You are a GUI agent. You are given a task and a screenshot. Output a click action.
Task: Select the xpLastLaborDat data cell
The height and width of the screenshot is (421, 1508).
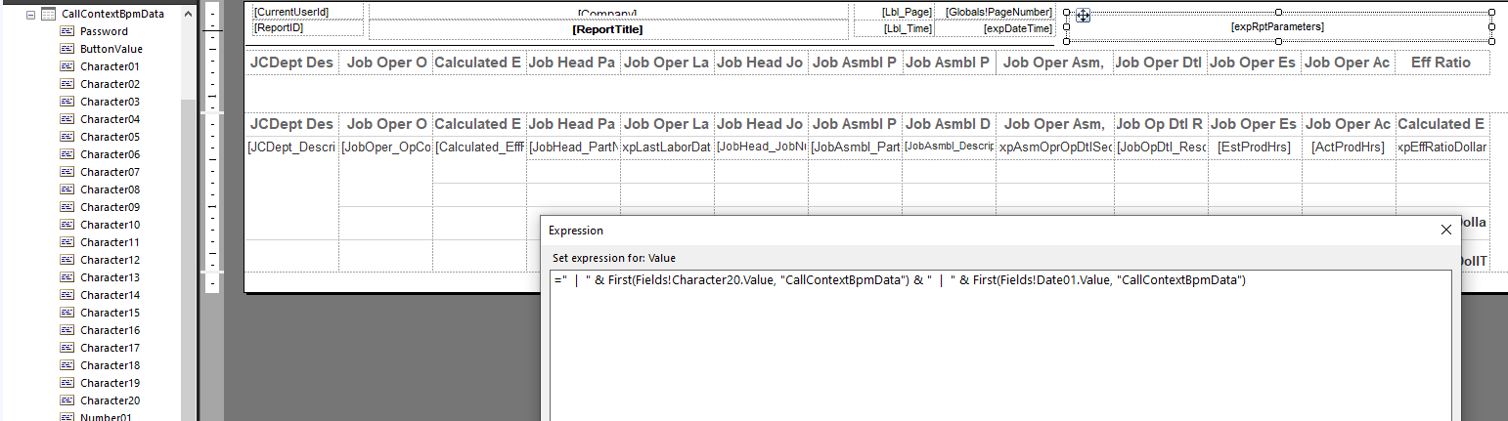pos(667,147)
